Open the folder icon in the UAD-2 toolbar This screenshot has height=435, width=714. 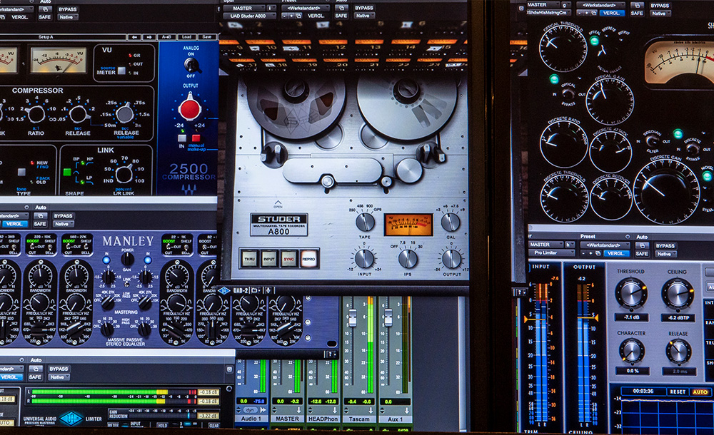click(x=255, y=290)
